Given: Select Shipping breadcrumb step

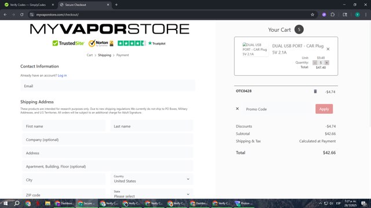Looking at the screenshot, I should click(104, 55).
